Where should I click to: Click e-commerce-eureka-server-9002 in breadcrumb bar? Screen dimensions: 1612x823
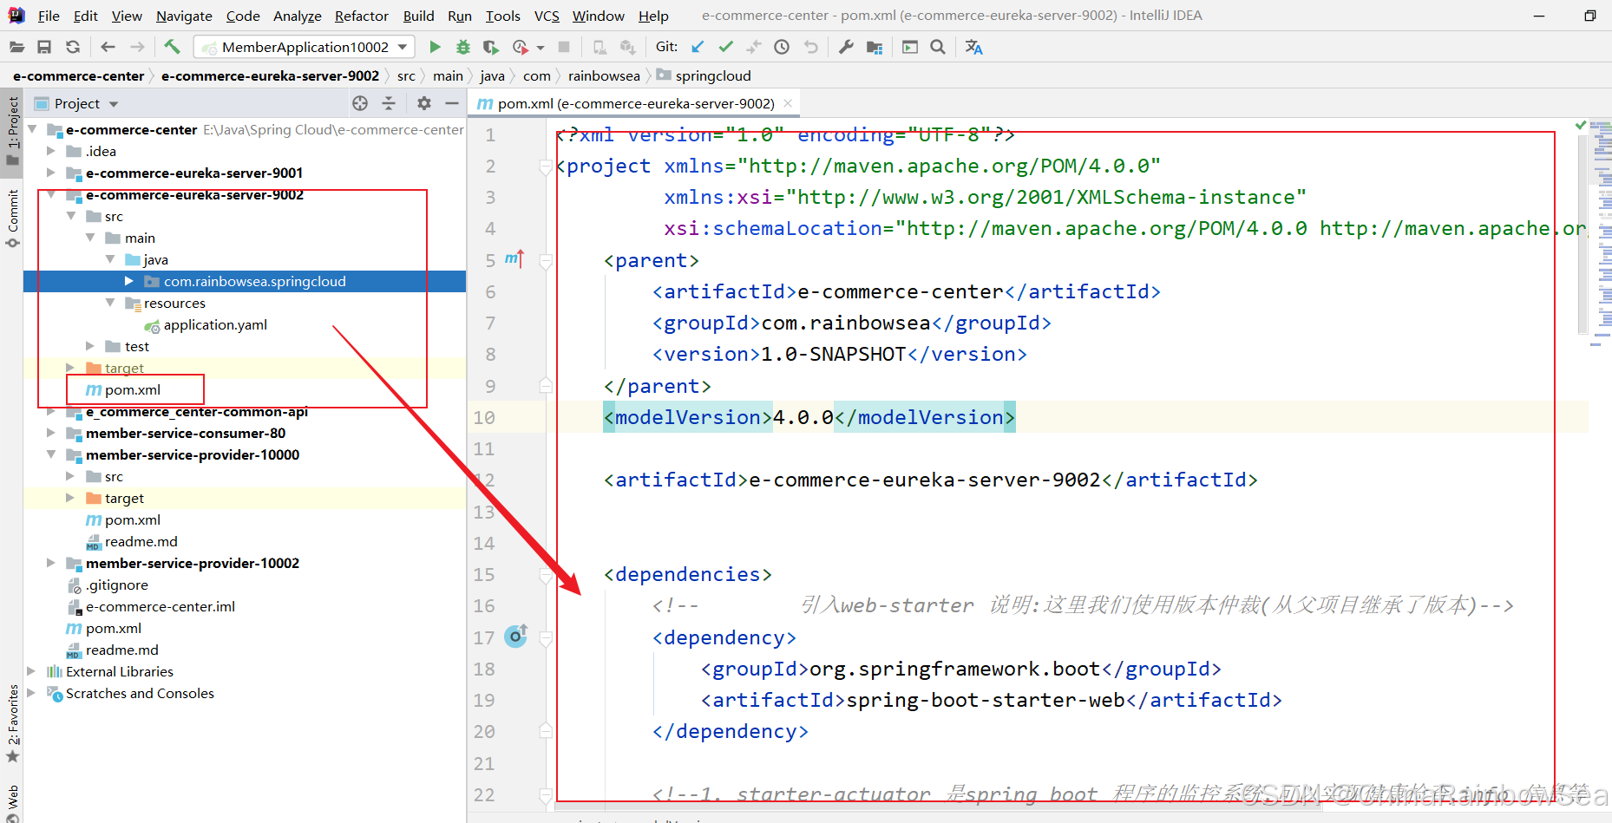pos(270,76)
